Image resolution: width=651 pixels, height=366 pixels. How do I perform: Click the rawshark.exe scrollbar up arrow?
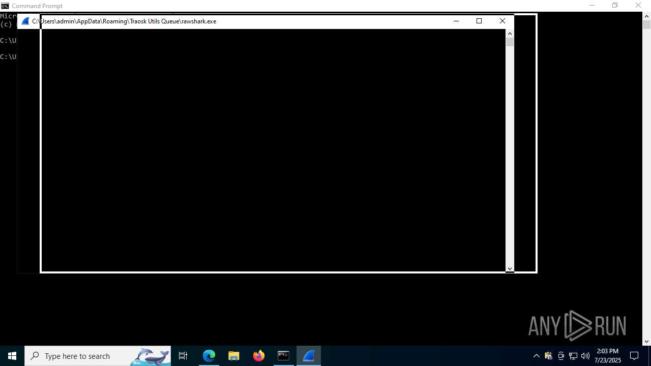click(510, 34)
